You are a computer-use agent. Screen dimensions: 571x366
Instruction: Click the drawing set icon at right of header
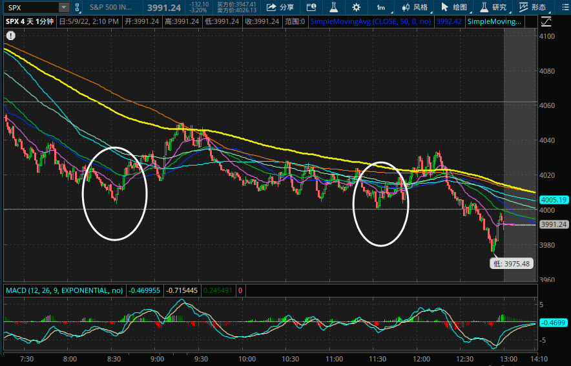coord(546,21)
